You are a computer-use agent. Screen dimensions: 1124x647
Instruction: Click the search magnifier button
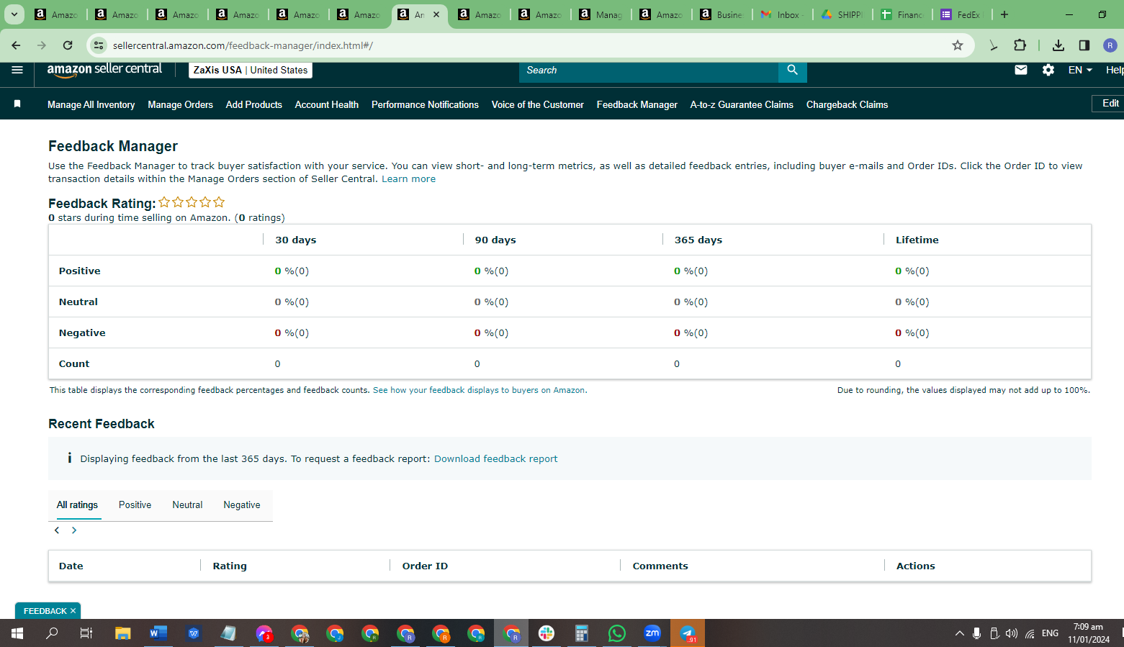pyautogui.click(x=793, y=70)
